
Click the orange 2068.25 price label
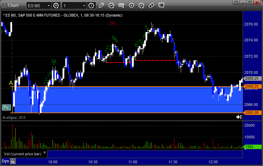252,86
